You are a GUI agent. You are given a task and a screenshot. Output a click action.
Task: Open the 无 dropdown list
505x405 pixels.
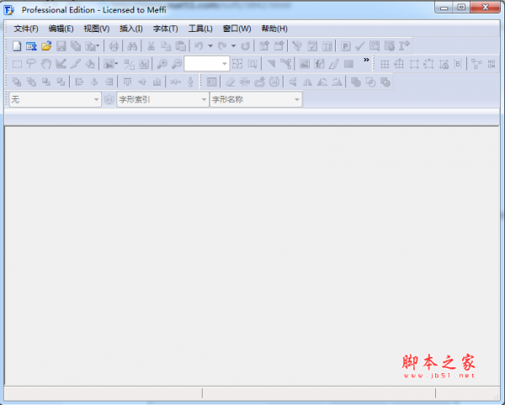pos(56,99)
